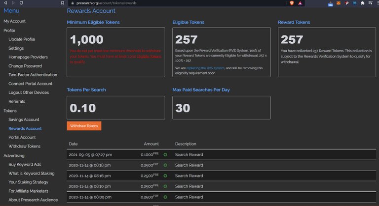Click the Profile section heading
Viewport: 379px width, 206px height.
tap(9, 30)
